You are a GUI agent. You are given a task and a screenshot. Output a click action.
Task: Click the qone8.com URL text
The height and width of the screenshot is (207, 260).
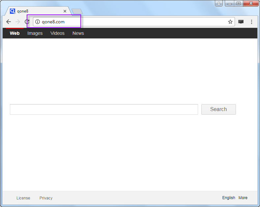(53, 22)
